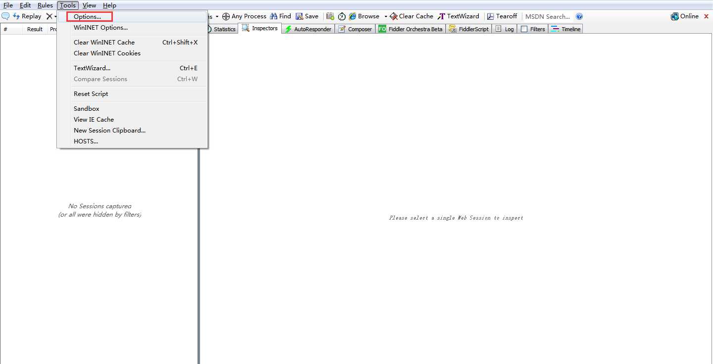Click the Clear Cache toolbar button
Screen dimensions: 713x364
pos(411,16)
